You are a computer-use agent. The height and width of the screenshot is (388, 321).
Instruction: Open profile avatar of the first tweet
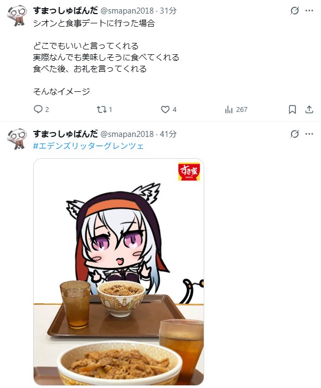(17, 16)
